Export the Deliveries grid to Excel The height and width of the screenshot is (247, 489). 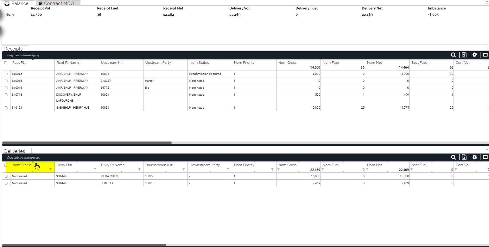point(464,157)
